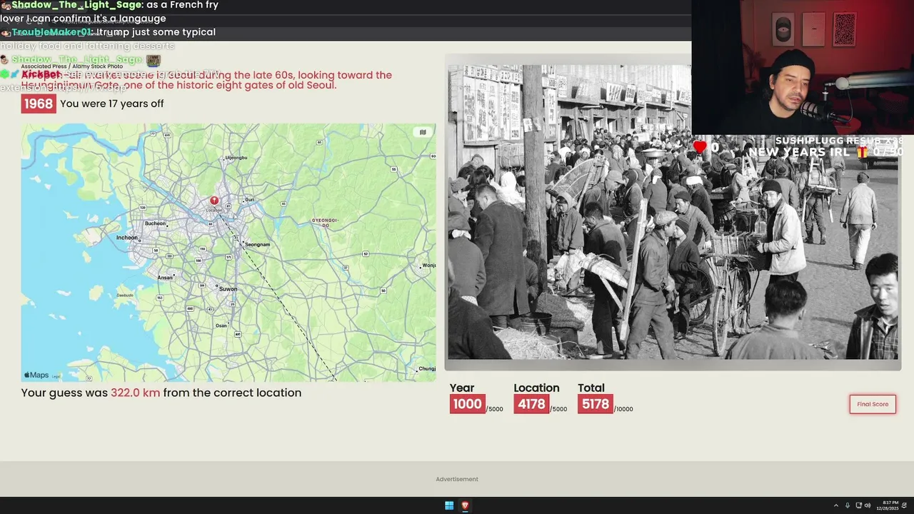Screen dimensions: 914x514
Task: Click the Seongnam label on the map
Action: [258, 245]
